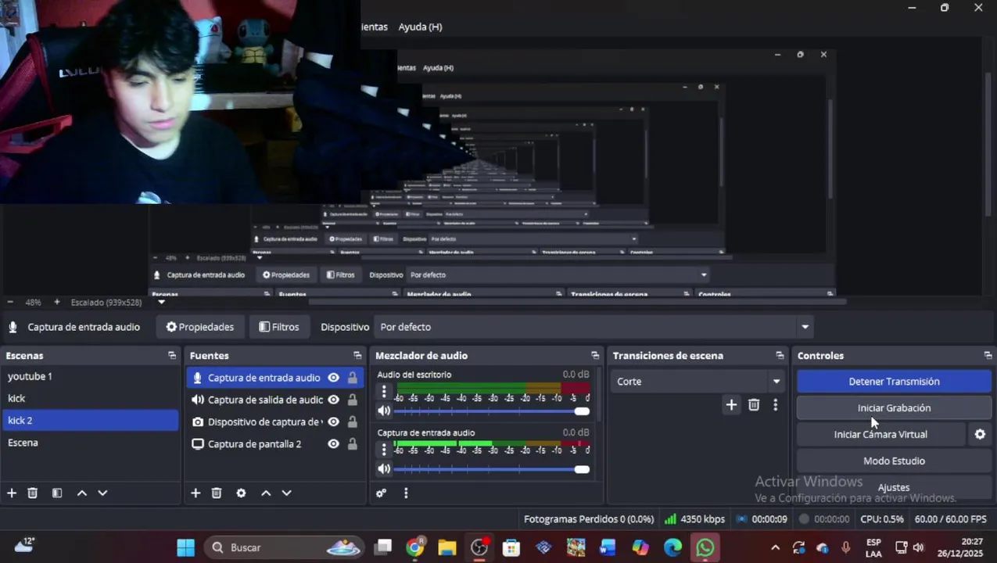Open WhatsApp from the taskbar
This screenshot has width=997, height=563.
705,547
